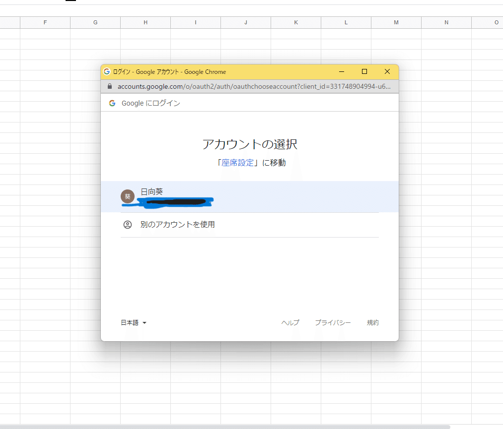Select column I header in spreadsheet
Screen dimensions: 503x429
[196, 22]
